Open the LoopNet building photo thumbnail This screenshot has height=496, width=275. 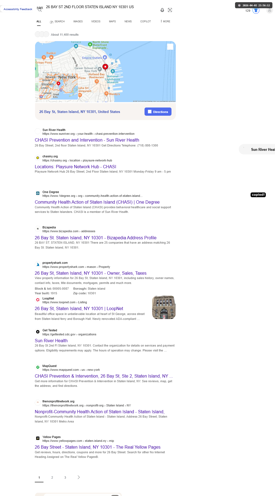[164, 307]
